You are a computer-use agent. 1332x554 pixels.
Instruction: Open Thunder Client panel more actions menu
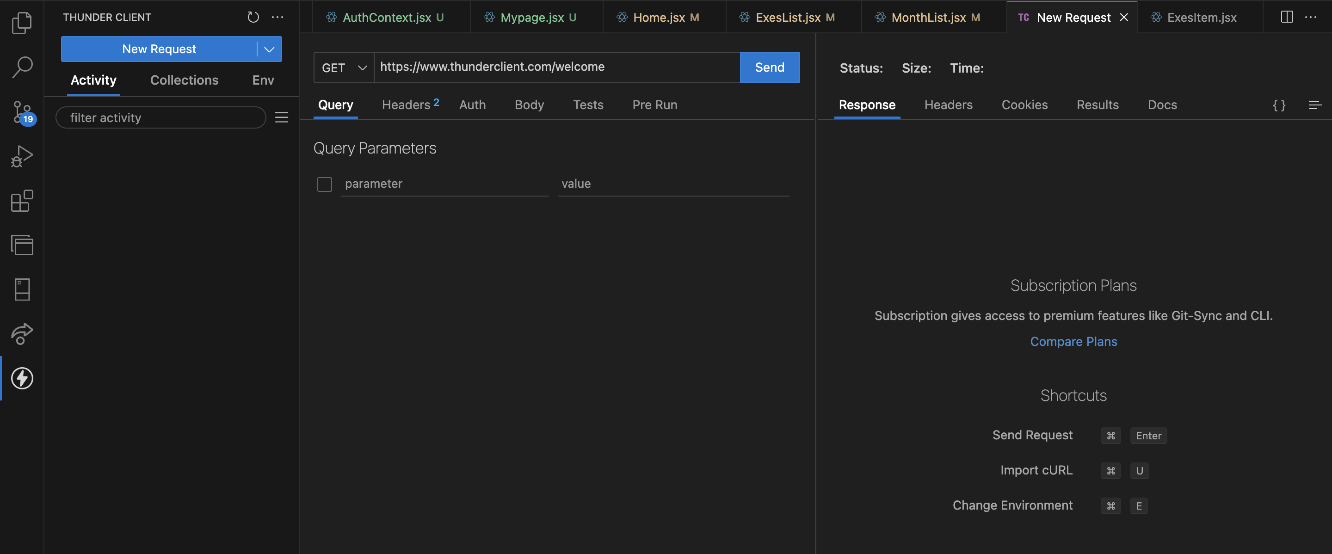coord(277,17)
